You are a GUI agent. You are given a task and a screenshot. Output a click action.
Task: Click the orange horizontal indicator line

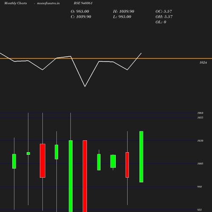pyautogui.click(x=106, y=59)
